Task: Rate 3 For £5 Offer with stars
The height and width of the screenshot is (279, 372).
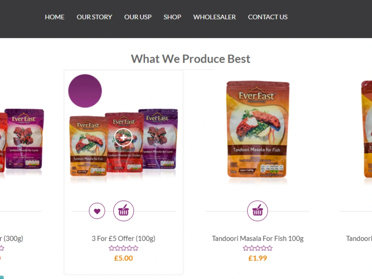Action: (x=124, y=248)
